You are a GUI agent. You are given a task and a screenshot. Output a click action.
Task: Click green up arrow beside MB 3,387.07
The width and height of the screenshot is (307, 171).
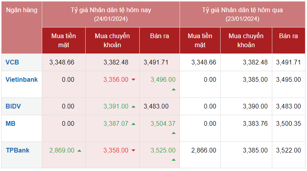point(133,124)
